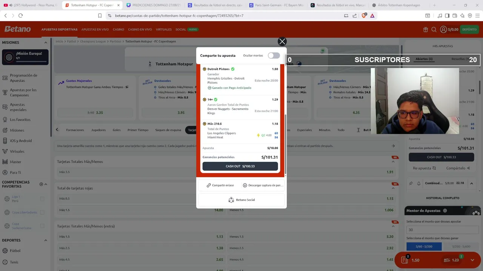Select Más 3.5 odds 1.91
The image size is (483, 271).
tap(226, 172)
